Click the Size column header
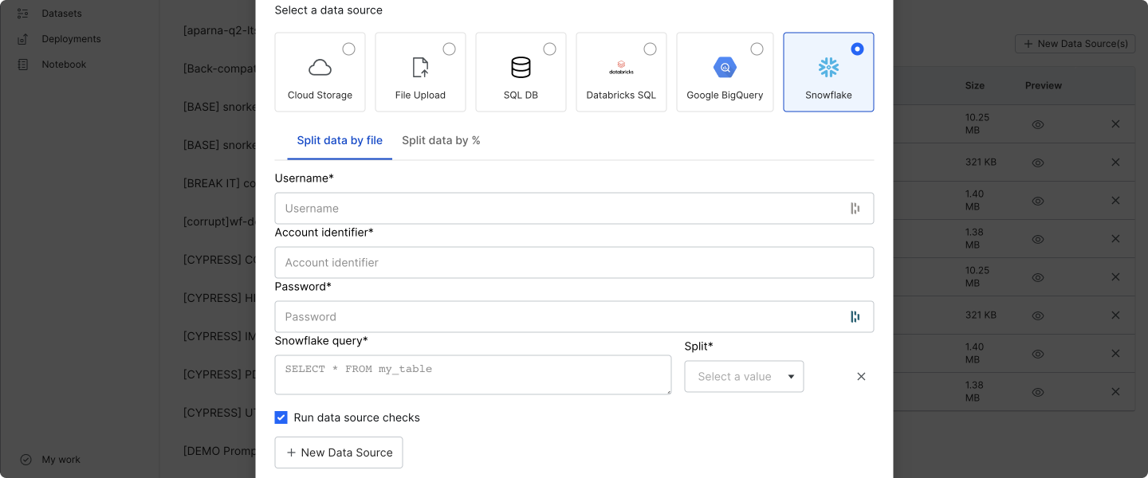This screenshot has height=478, width=1148. (x=975, y=85)
